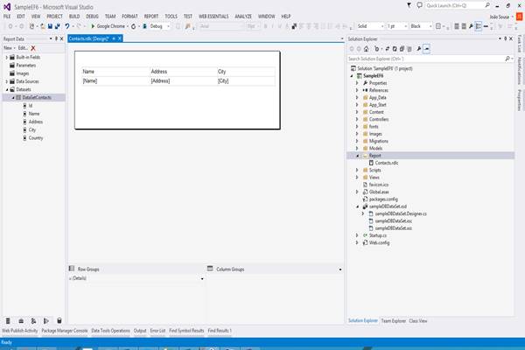Open the Package Manager Console tab
Screen dimensions: 525x350
pos(65,331)
